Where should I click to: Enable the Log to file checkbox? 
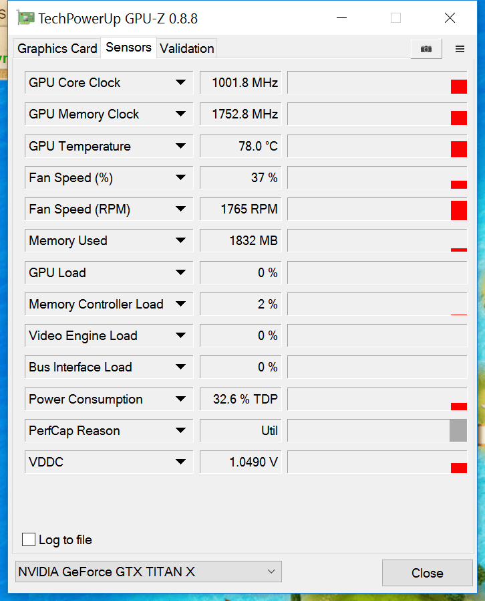(x=29, y=539)
